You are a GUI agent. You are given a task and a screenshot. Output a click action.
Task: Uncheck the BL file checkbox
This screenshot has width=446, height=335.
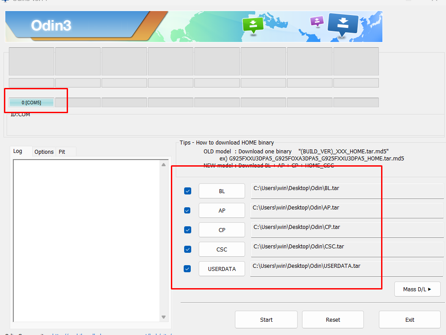tap(188, 191)
